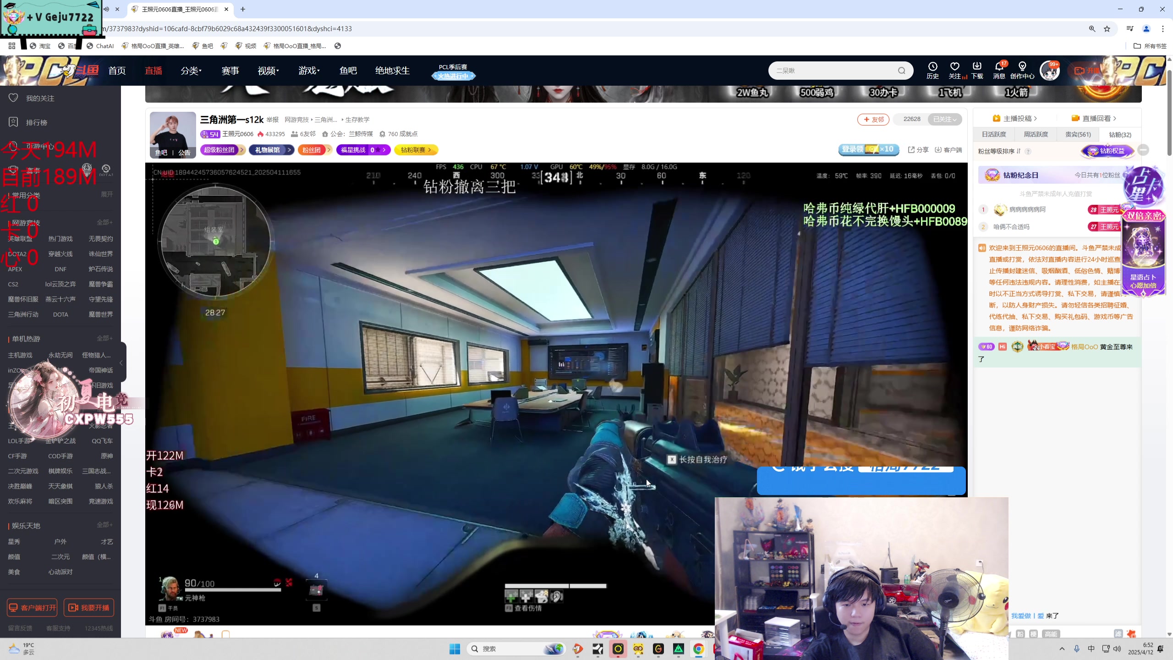Switch to the 贵宾(561) tab
Screen dimensions: 1173x660
(1078, 134)
